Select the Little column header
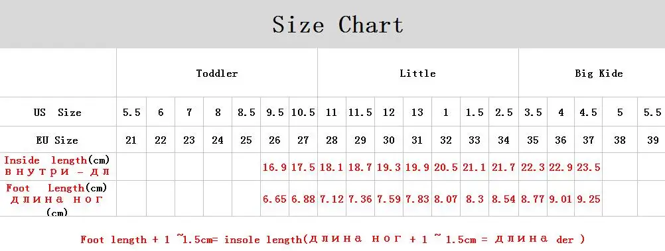This screenshot has width=665, height=251. point(417,74)
